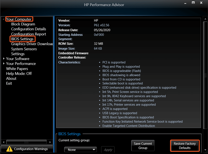Click the ROM Size value 32 MB

pos(99,44)
